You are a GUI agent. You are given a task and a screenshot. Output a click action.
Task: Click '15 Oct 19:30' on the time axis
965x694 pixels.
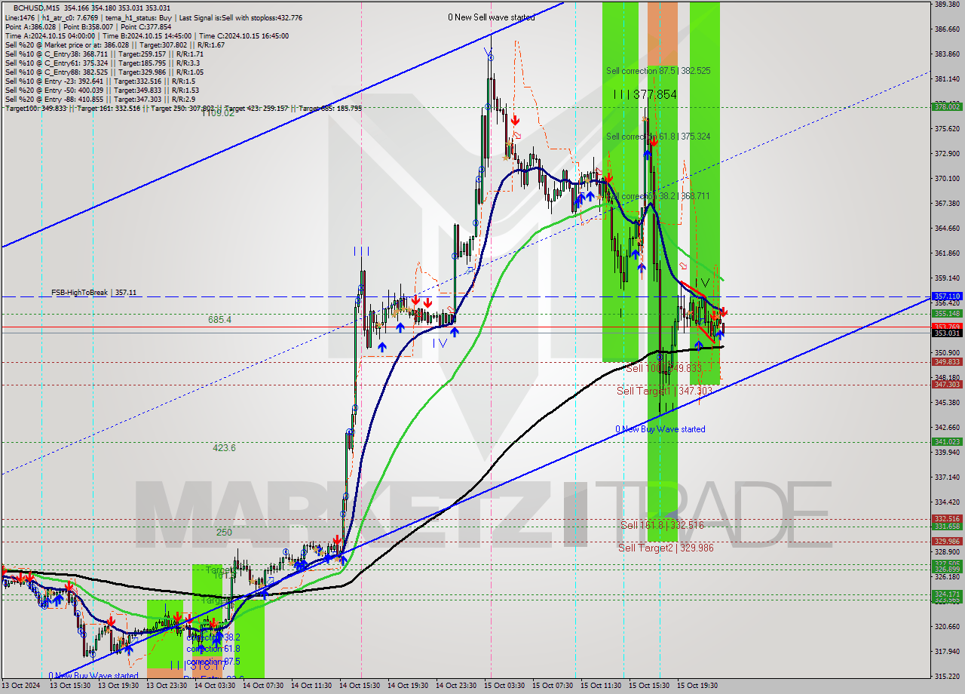click(697, 686)
